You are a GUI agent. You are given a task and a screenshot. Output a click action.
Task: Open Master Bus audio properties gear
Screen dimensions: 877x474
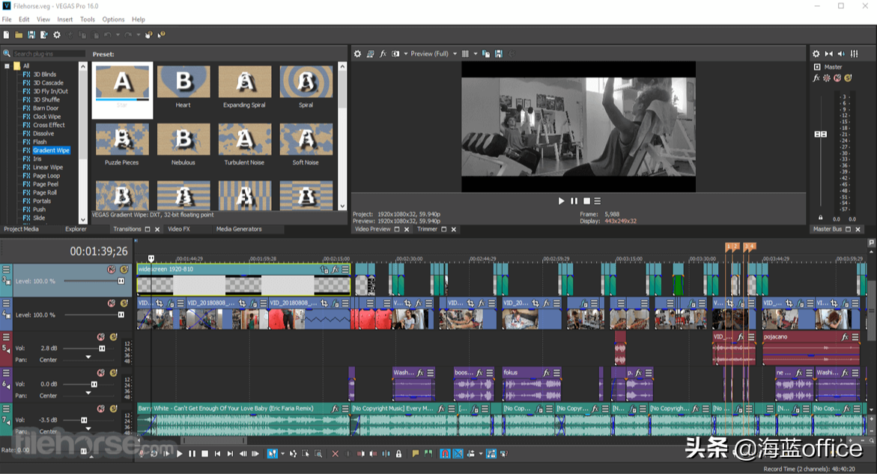click(x=816, y=54)
